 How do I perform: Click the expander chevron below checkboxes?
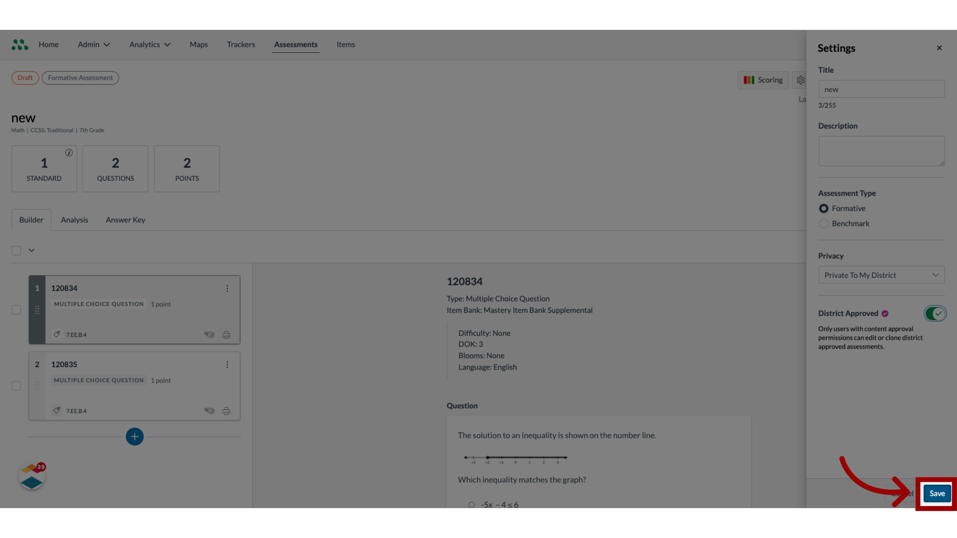31,249
